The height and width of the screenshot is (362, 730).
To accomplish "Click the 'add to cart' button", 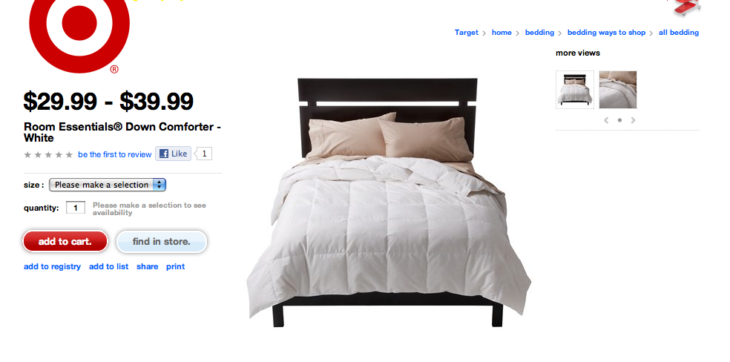I will click(65, 242).
